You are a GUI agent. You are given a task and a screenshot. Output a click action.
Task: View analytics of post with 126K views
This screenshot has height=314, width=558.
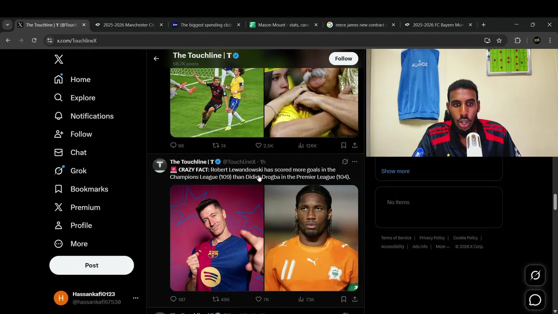307,145
